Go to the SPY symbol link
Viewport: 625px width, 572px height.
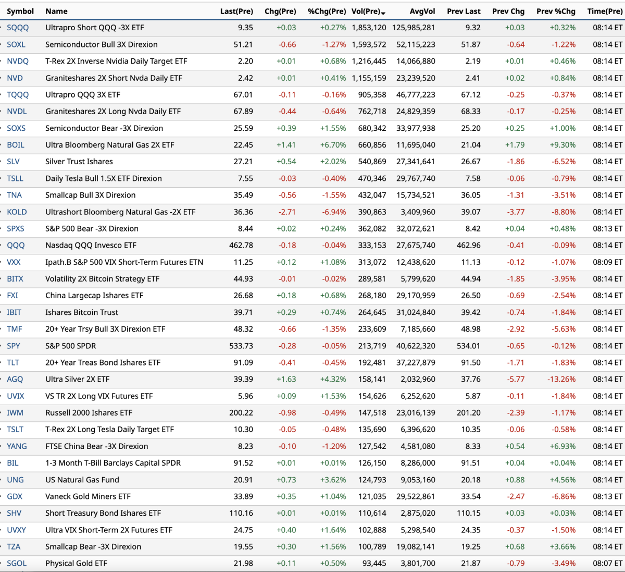click(x=14, y=346)
